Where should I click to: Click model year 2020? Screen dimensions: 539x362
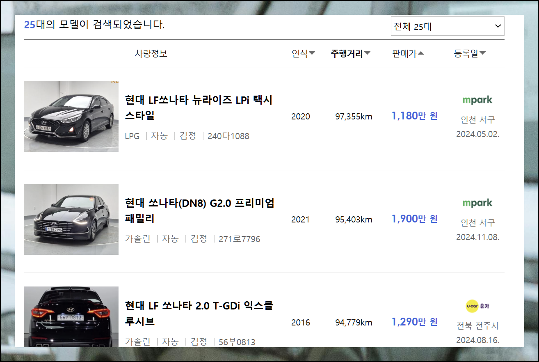[301, 117]
